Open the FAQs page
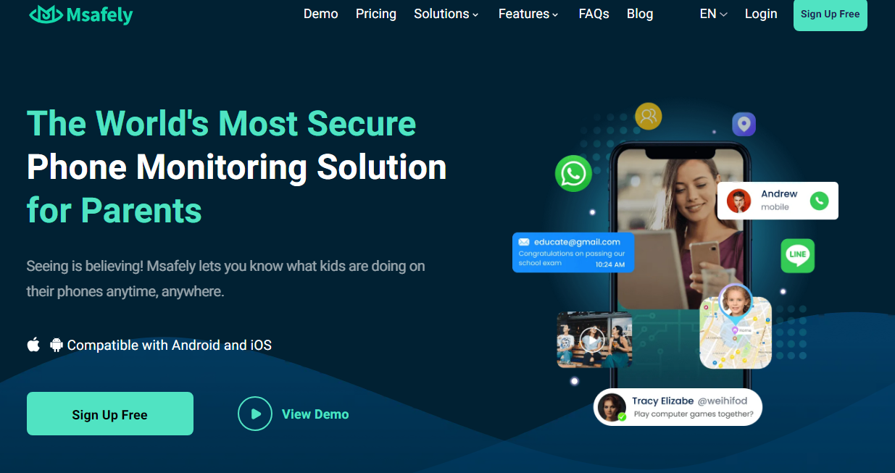 tap(594, 14)
